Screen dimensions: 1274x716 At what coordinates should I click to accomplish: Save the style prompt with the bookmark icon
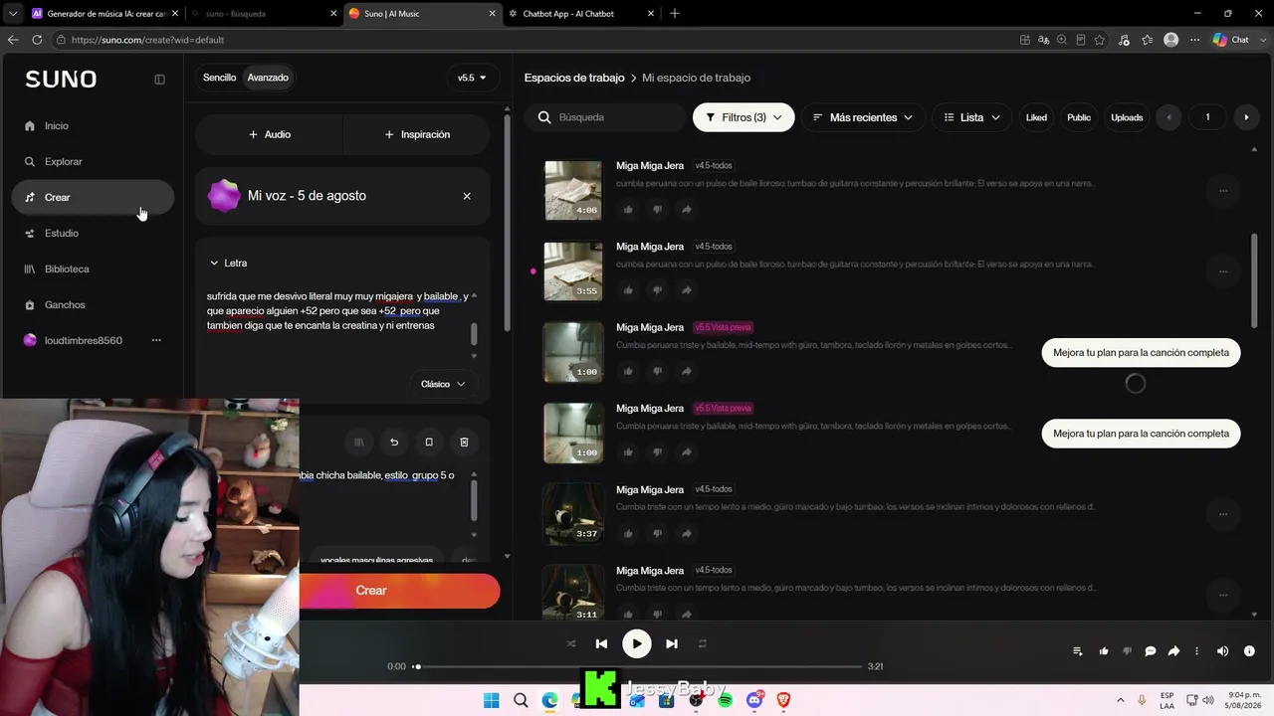tap(429, 442)
